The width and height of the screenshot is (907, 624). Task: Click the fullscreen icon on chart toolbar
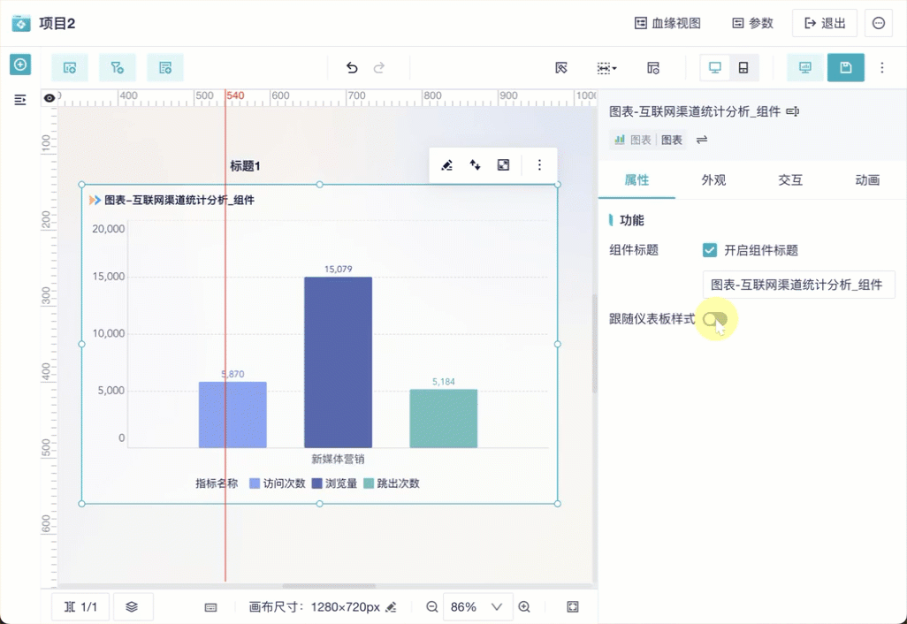(503, 165)
